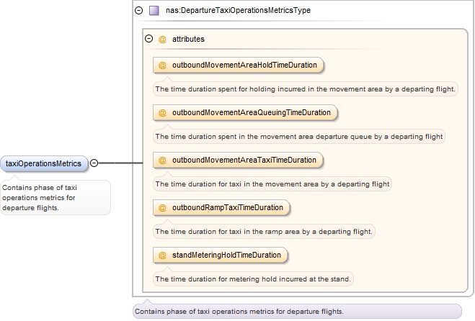This screenshot has width=475, height=321.
Task: Click the @ icon of outboundMovementAreaTaxiTimeDuration
Action: pos(162,160)
